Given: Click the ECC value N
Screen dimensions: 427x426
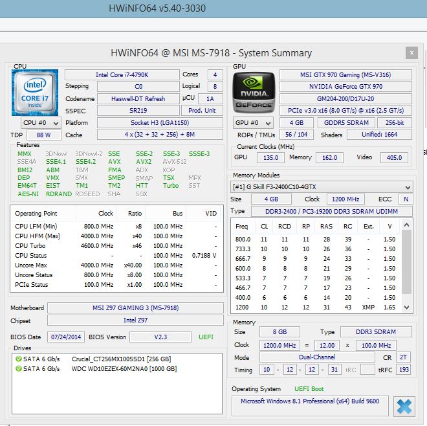Looking at the screenshot, I should click(406, 199).
